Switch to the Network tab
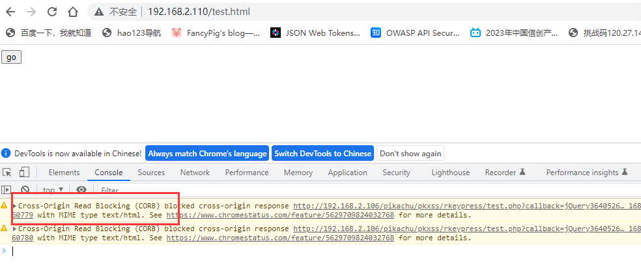Screen dimensions: 641x280 pyautogui.click(x=195, y=173)
